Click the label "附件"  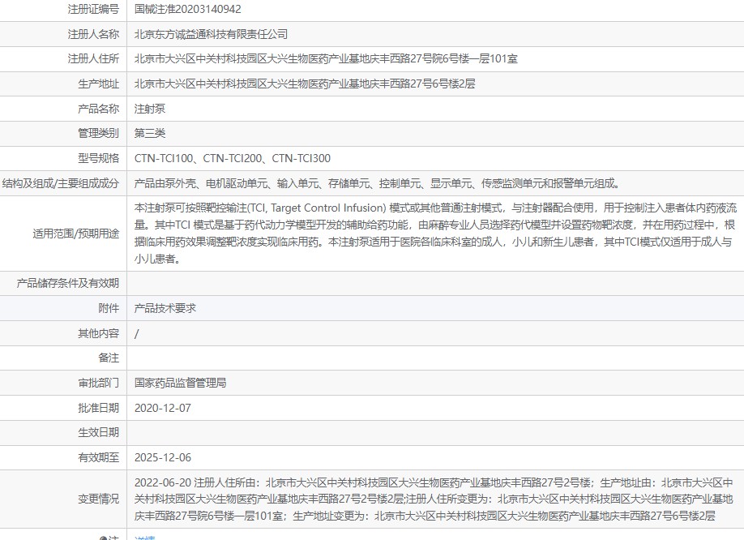click(x=109, y=308)
